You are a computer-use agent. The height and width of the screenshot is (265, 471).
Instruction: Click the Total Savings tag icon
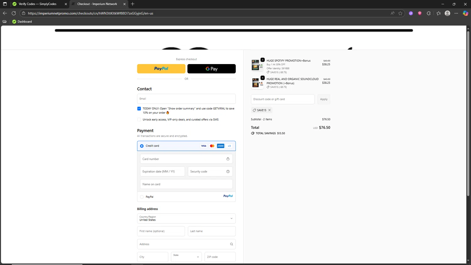click(x=253, y=133)
